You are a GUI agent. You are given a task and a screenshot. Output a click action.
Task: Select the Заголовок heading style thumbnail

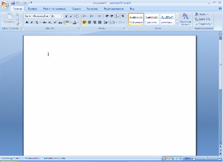167,19
